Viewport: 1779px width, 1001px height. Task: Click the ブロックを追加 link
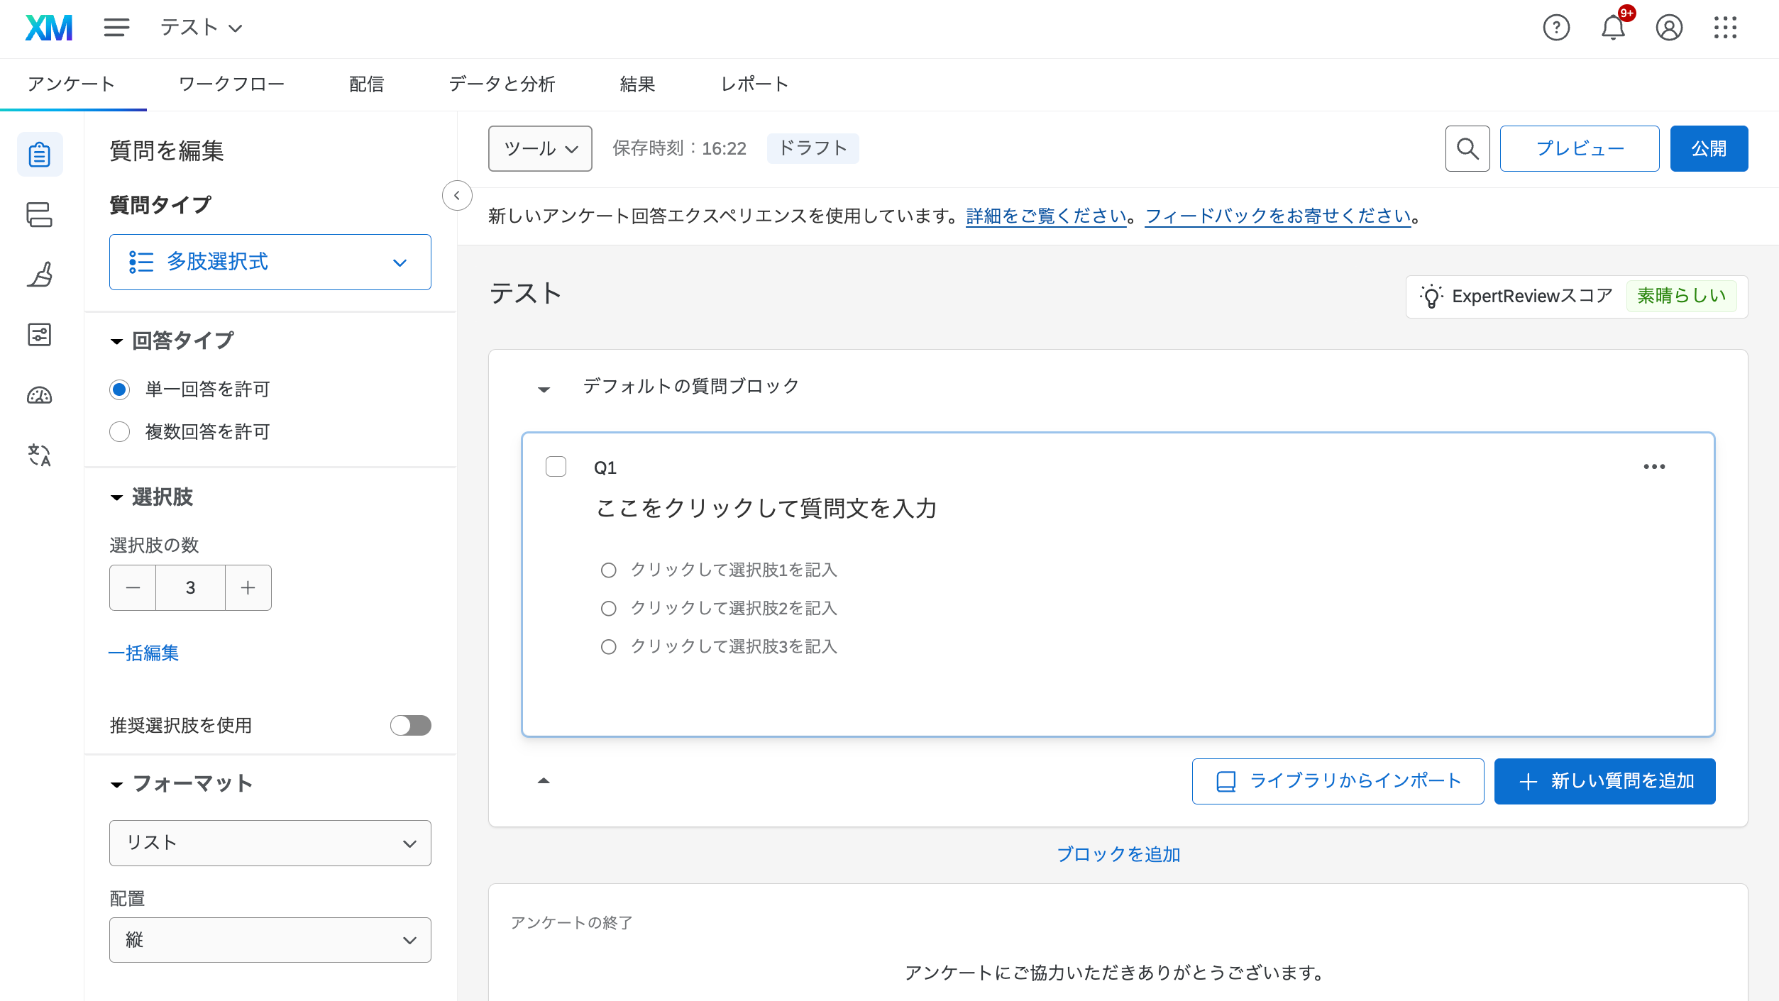pyautogui.click(x=1118, y=854)
